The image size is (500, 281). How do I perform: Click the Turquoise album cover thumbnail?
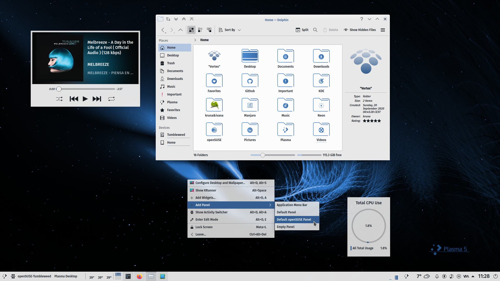coord(60,58)
